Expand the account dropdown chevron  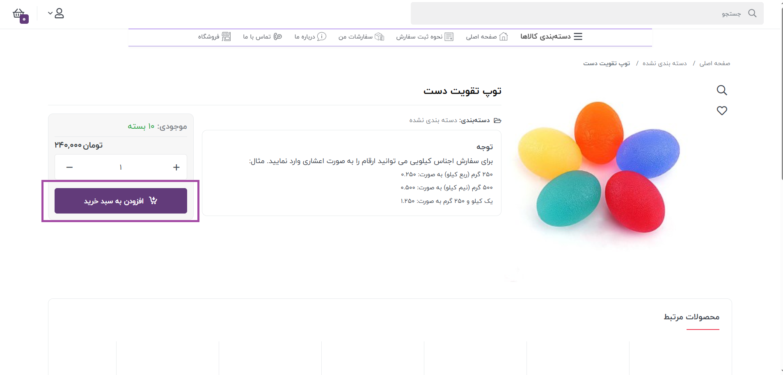50,13
